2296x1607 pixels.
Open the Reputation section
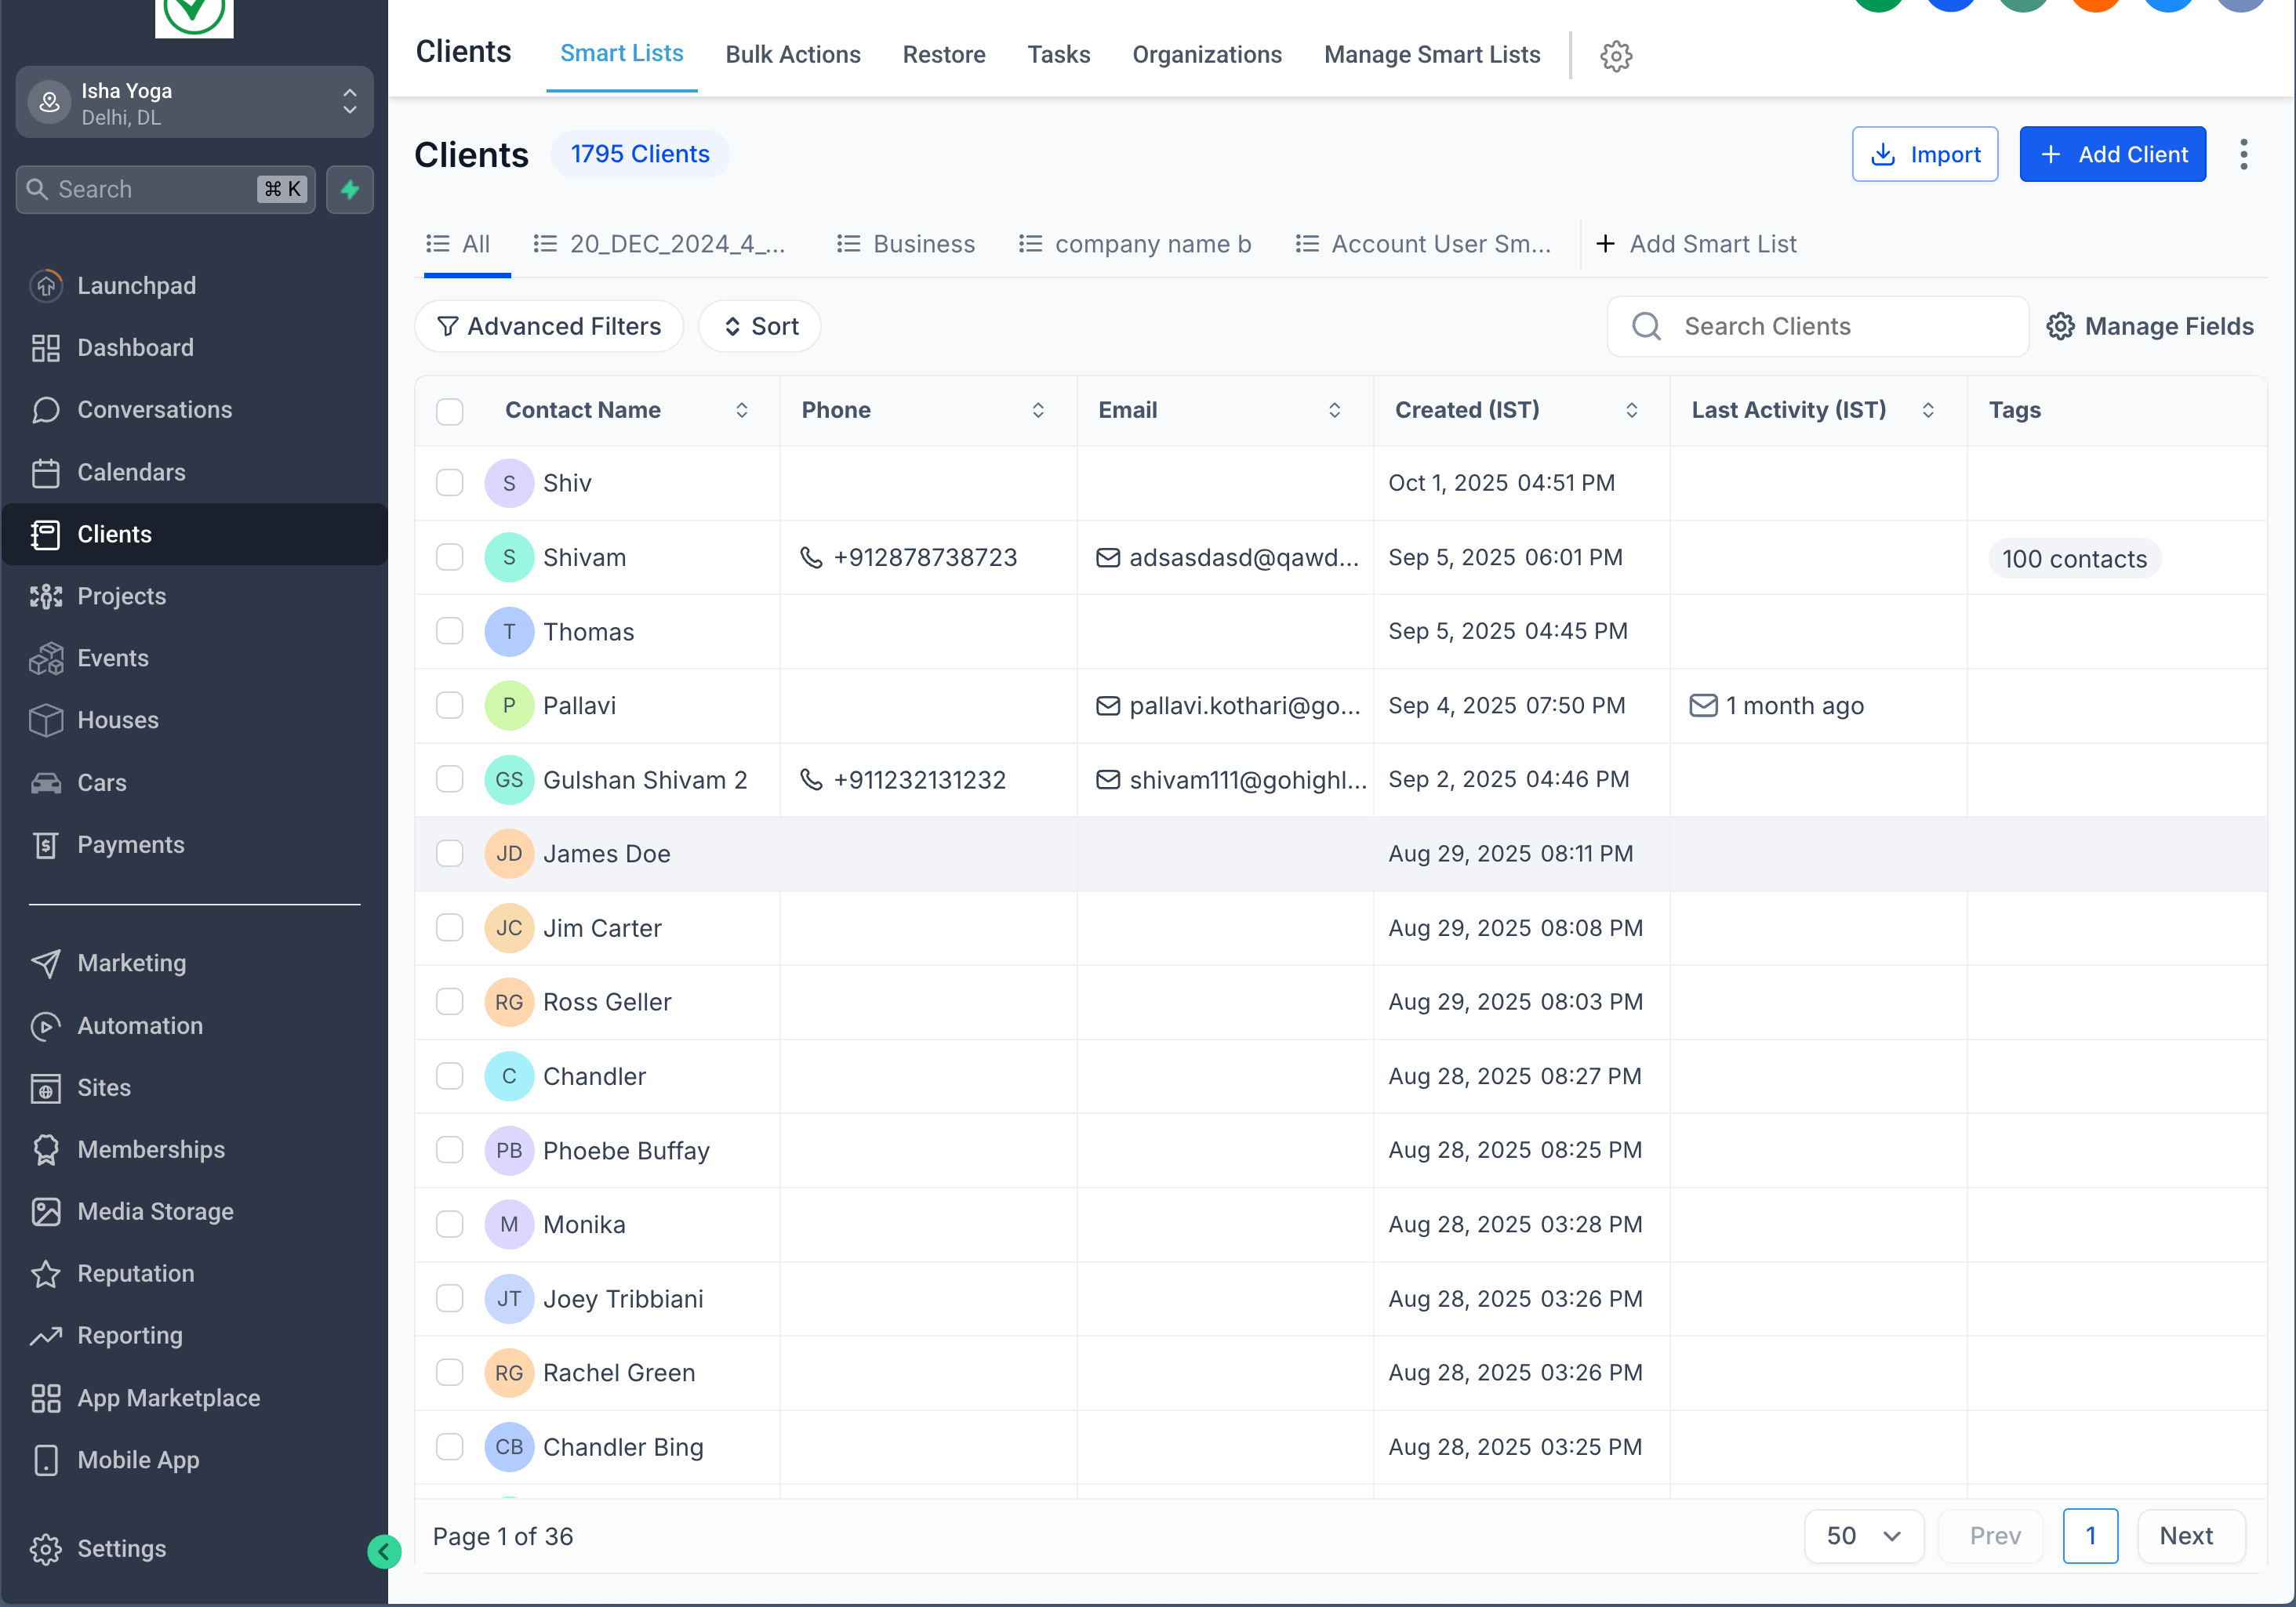[136, 1273]
